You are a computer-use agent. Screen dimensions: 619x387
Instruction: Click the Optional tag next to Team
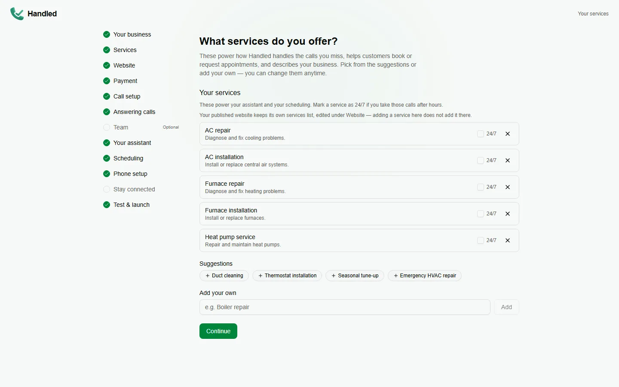pos(171,127)
